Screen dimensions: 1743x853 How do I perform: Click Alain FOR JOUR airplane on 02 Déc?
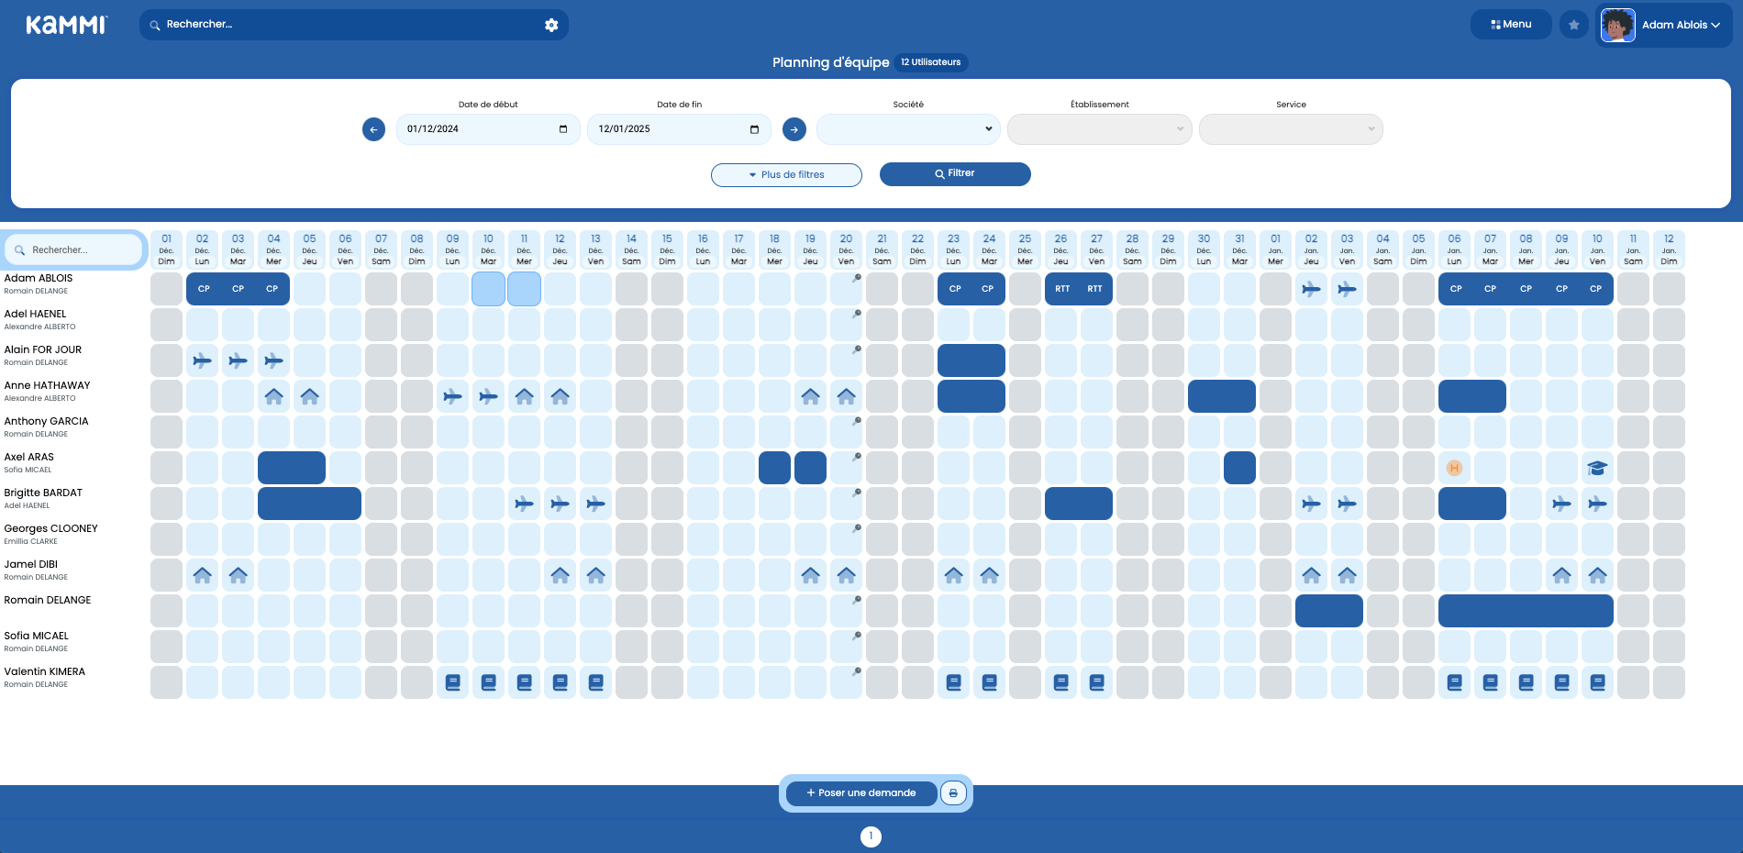(202, 360)
